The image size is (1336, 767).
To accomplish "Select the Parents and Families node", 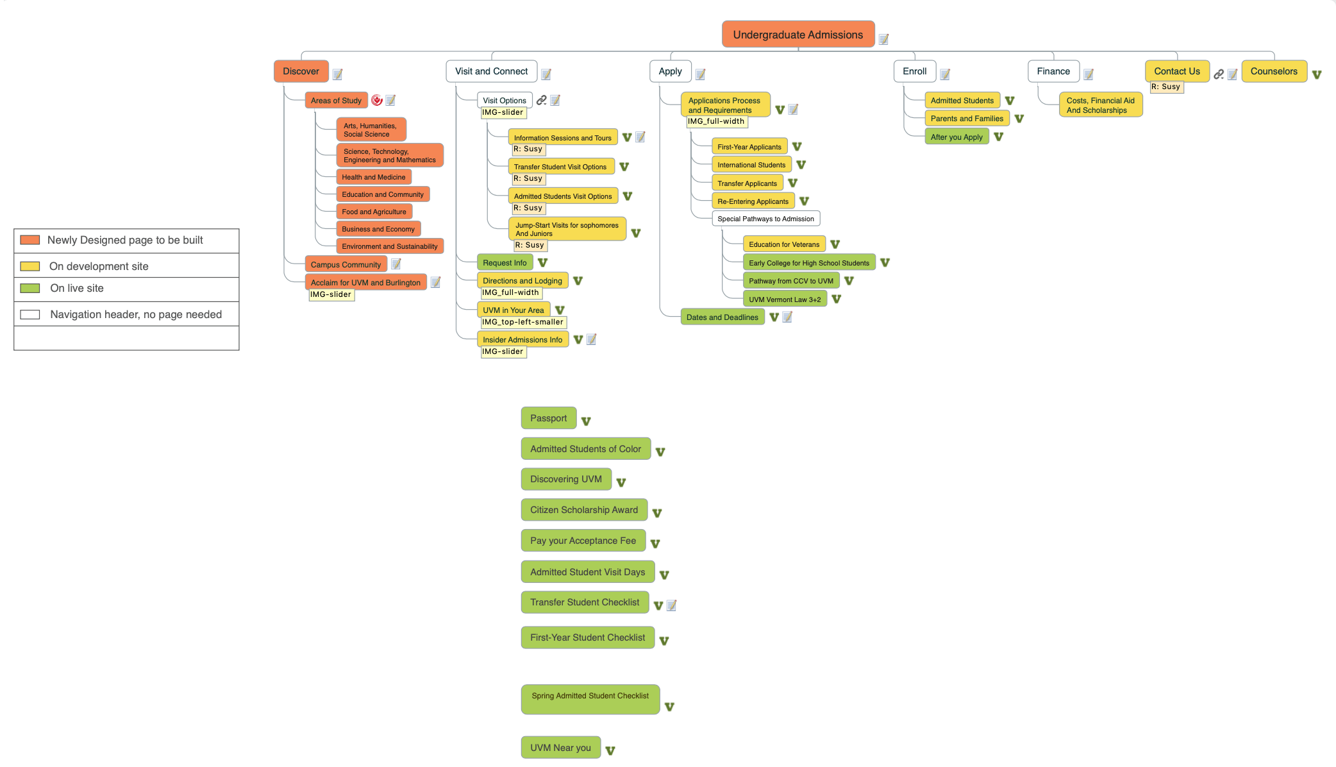I will (x=967, y=119).
